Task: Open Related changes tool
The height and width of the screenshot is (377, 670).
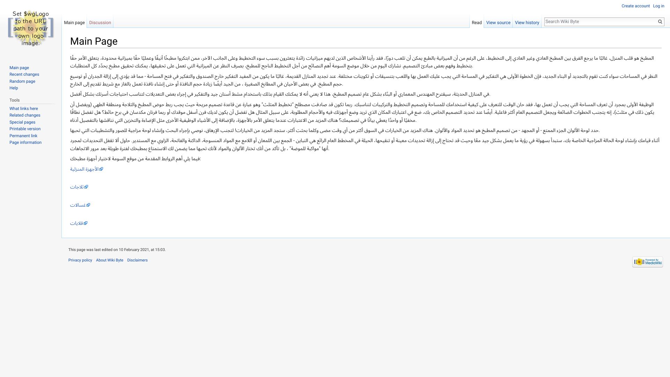Action: point(25,115)
